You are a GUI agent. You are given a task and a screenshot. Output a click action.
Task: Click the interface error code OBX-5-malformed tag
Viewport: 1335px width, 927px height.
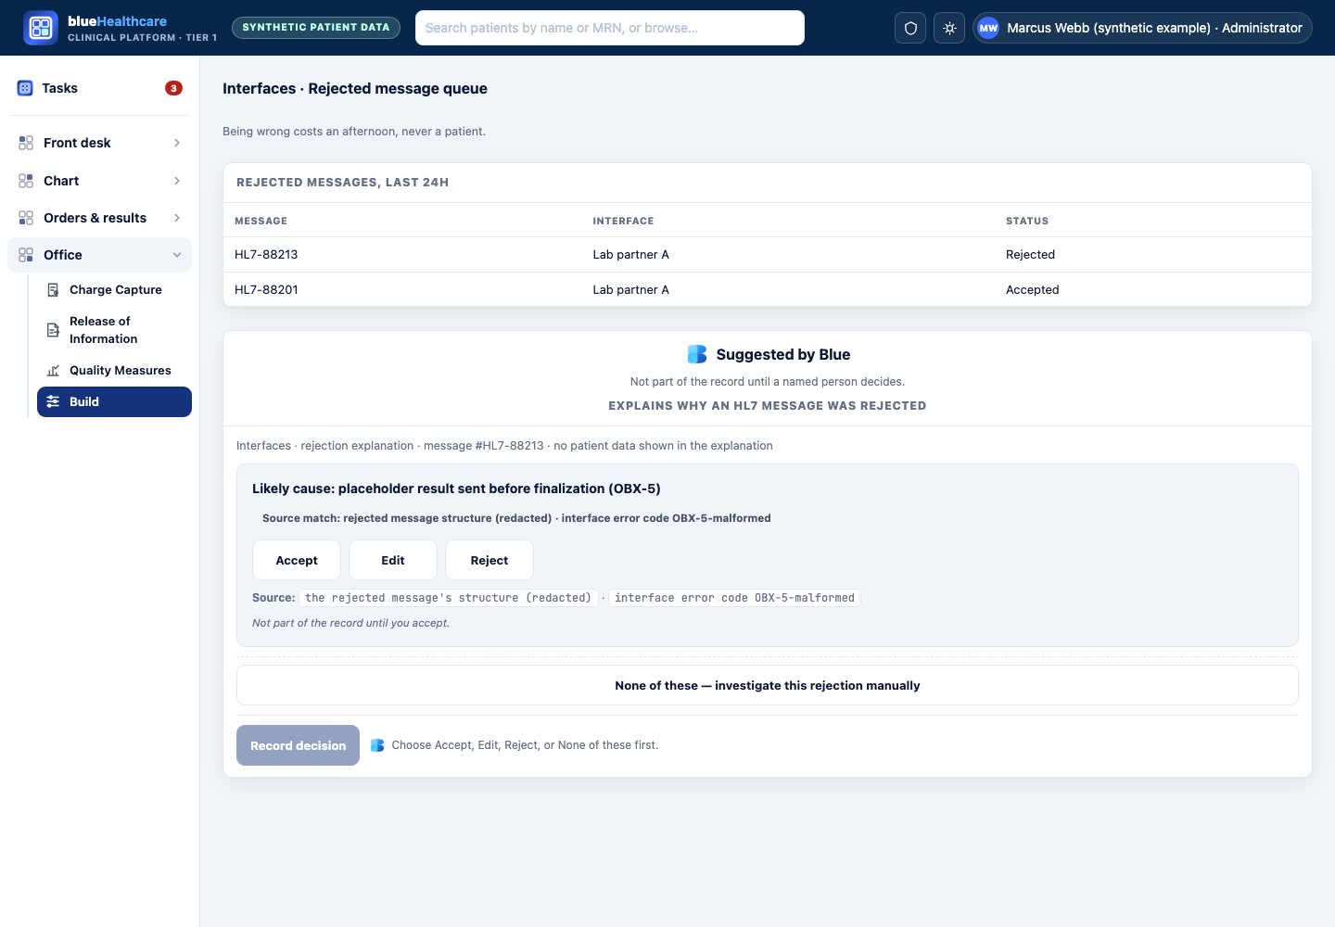(x=734, y=598)
